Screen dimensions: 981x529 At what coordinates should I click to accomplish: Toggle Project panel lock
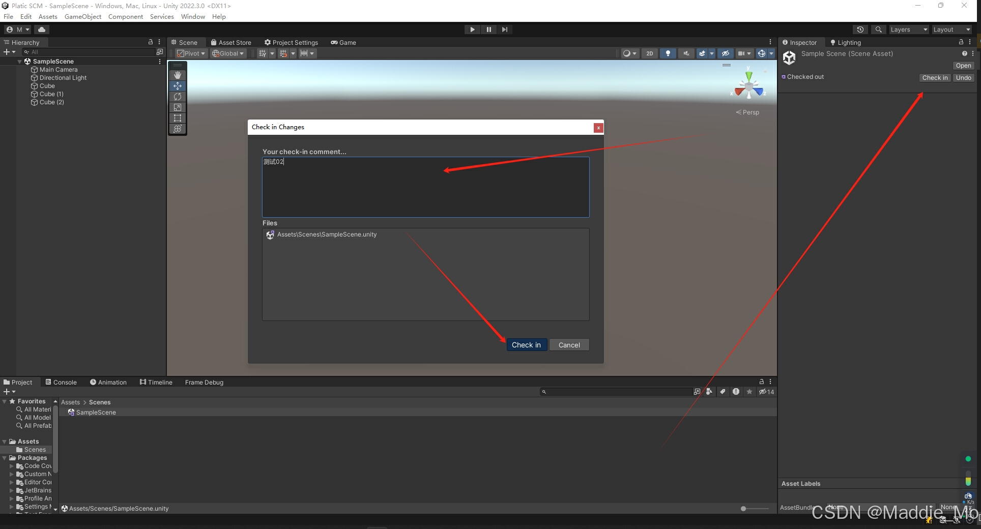tap(762, 381)
